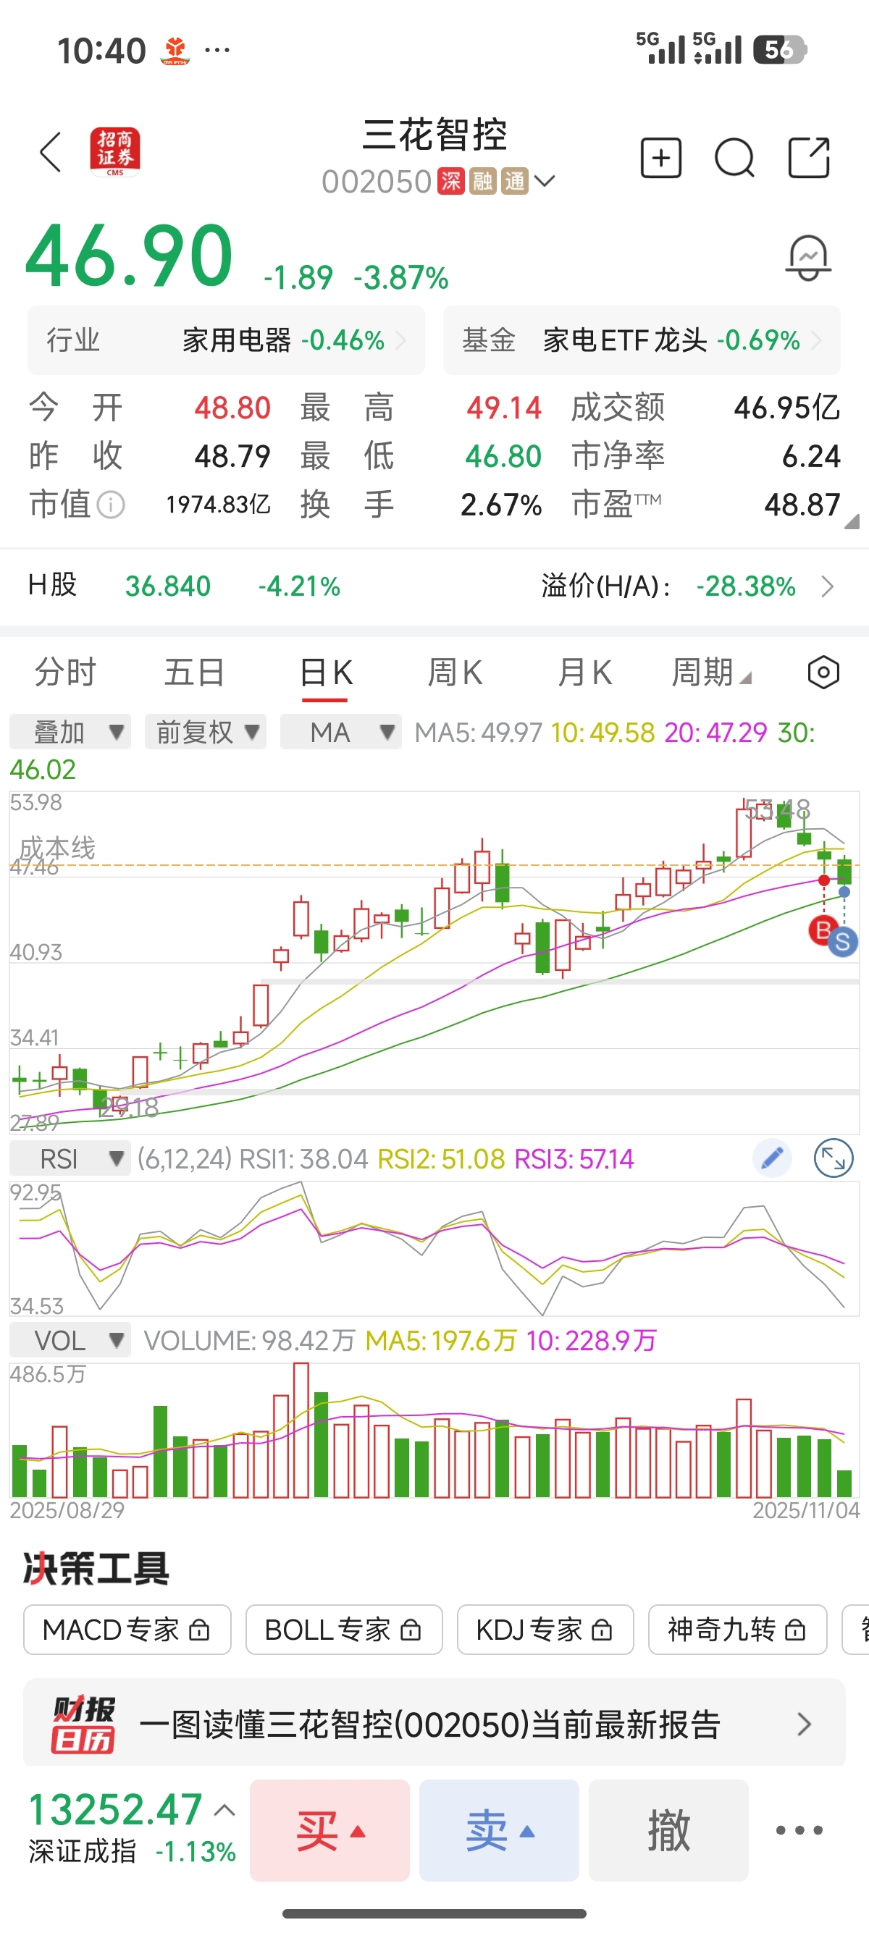
Task: Open the RSI indicator dropdown
Action: pyautogui.click(x=70, y=1158)
